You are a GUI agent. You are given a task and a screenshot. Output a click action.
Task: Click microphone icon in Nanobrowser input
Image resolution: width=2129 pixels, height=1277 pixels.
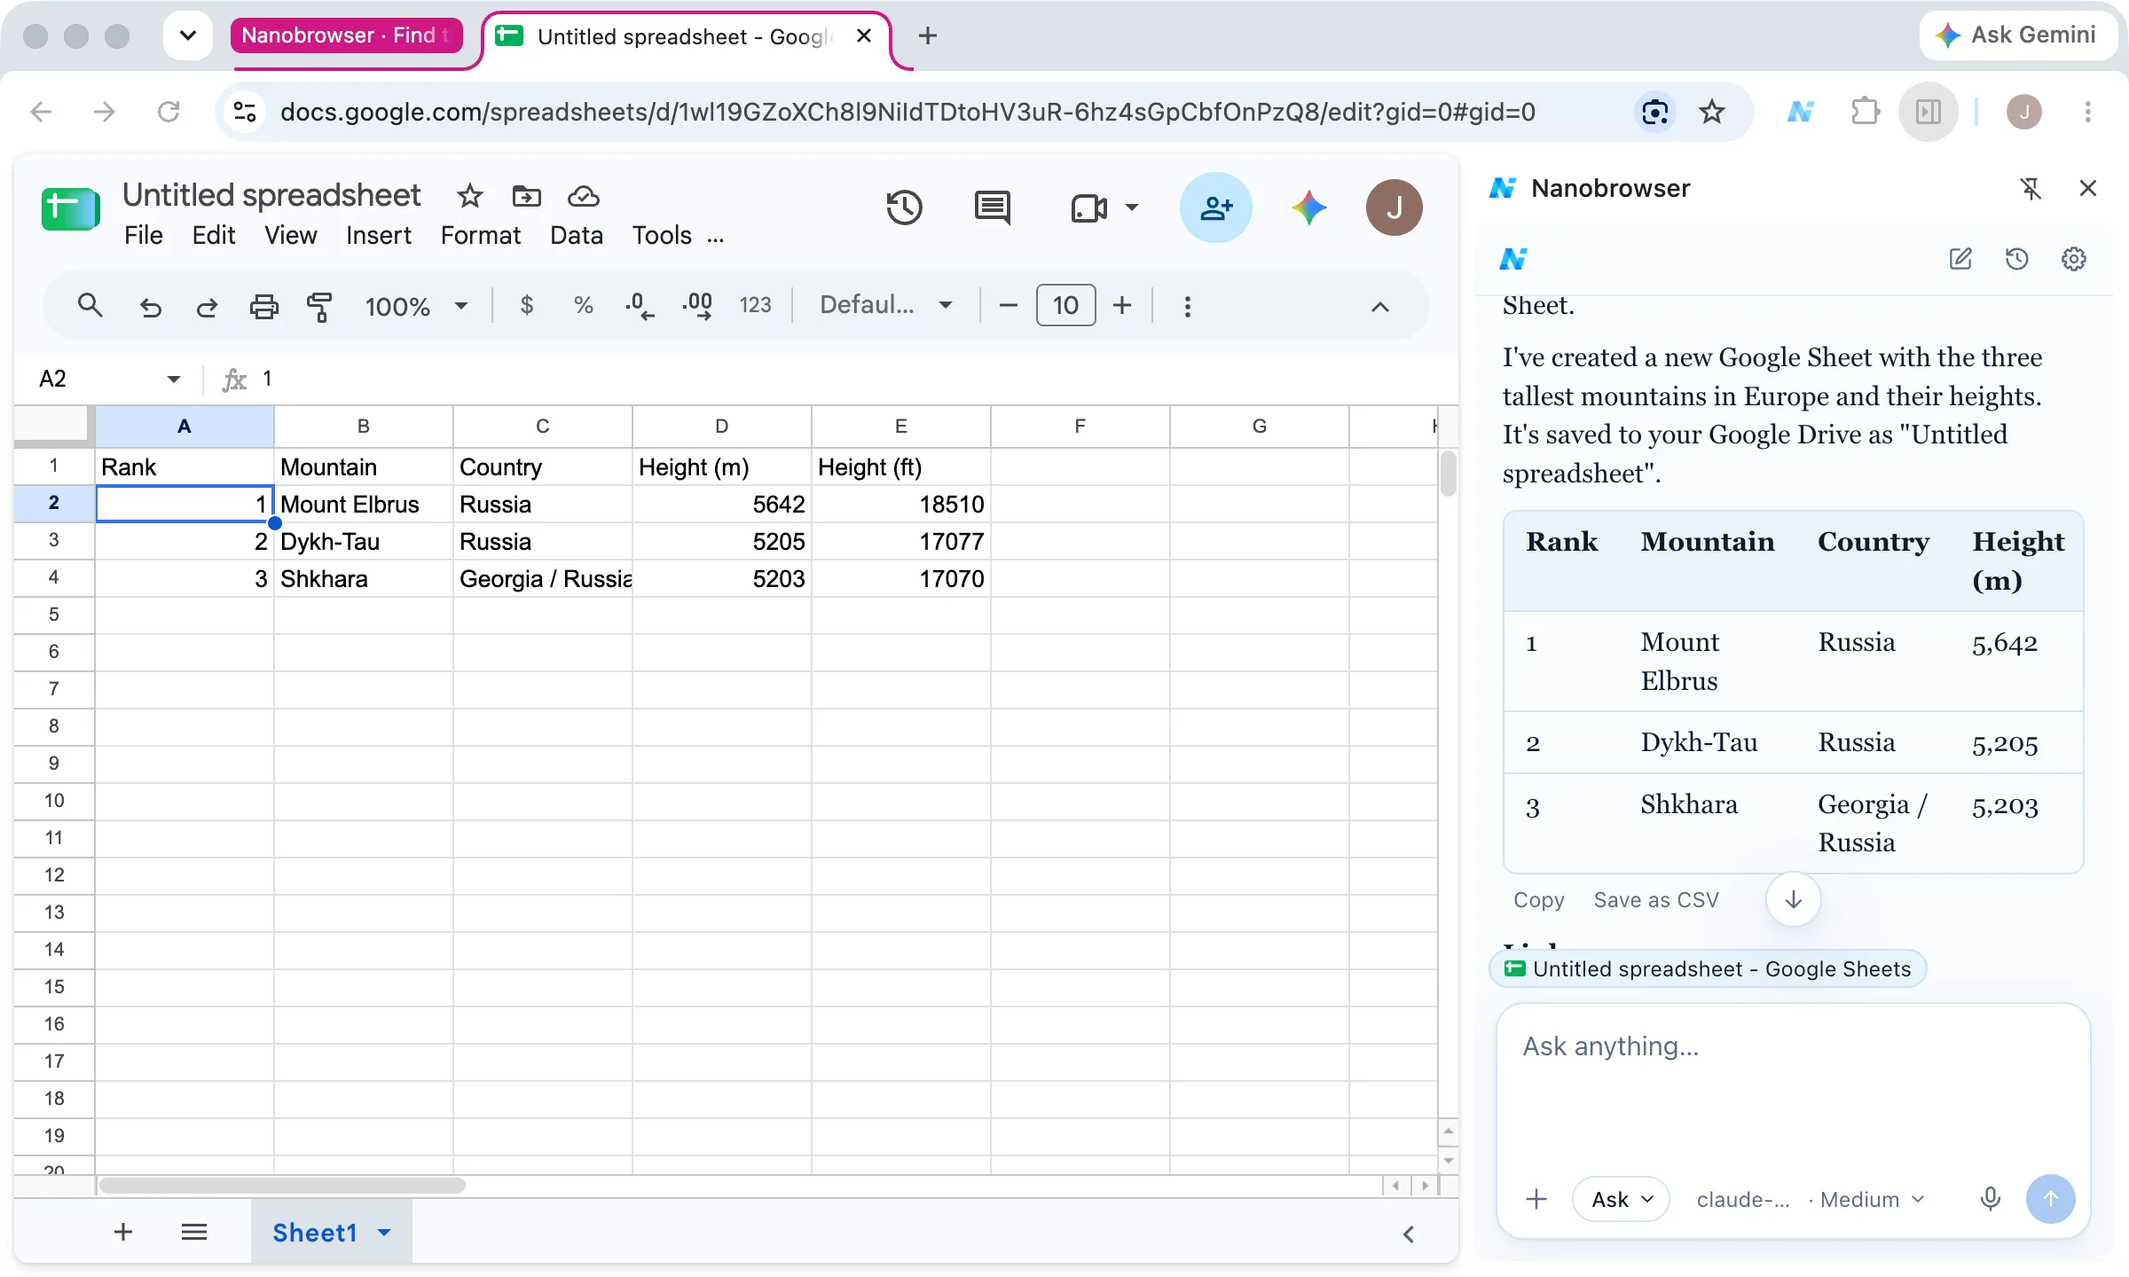(1990, 1199)
